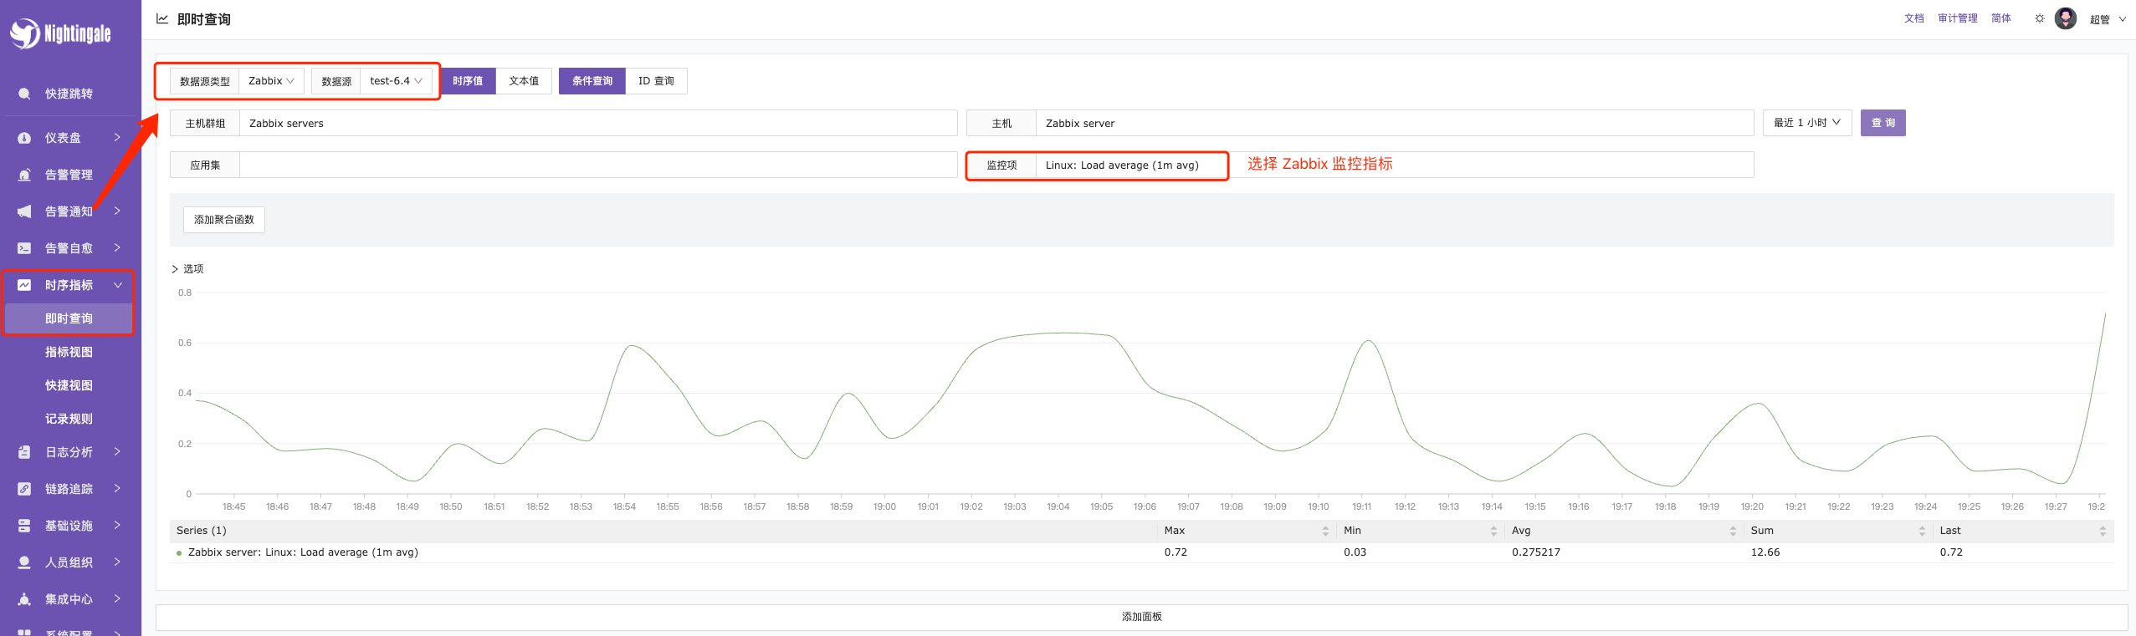This screenshot has width=2136, height=636.
Task: Click the Avg value 0.275217
Action: [x=1536, y=552]
